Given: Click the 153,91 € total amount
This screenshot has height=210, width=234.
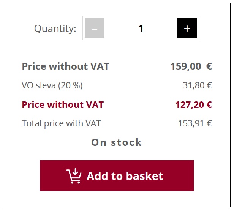Looking at the screenshot, I should coord(195,123).
